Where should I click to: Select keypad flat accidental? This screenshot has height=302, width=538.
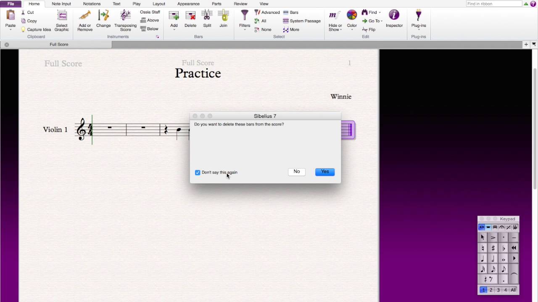504,248
